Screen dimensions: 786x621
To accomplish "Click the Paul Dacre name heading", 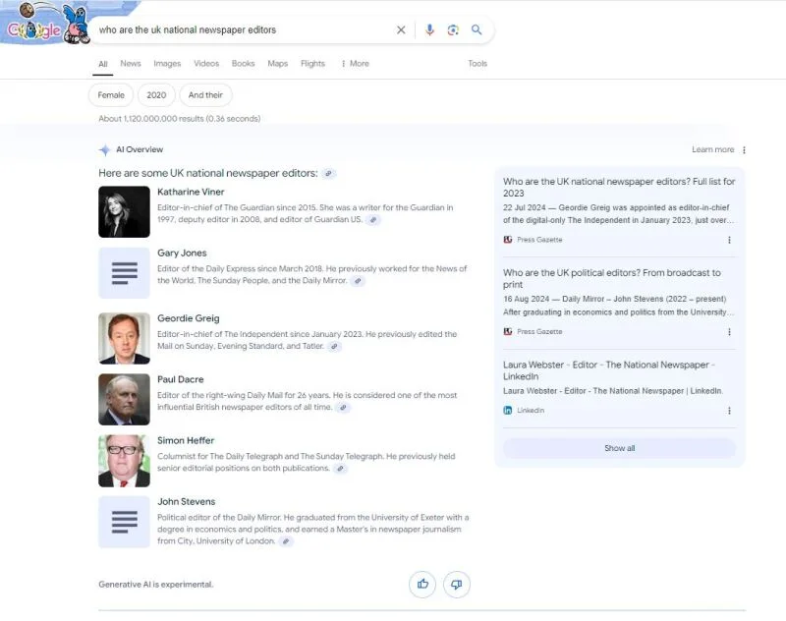I will [x=181, y=379].
